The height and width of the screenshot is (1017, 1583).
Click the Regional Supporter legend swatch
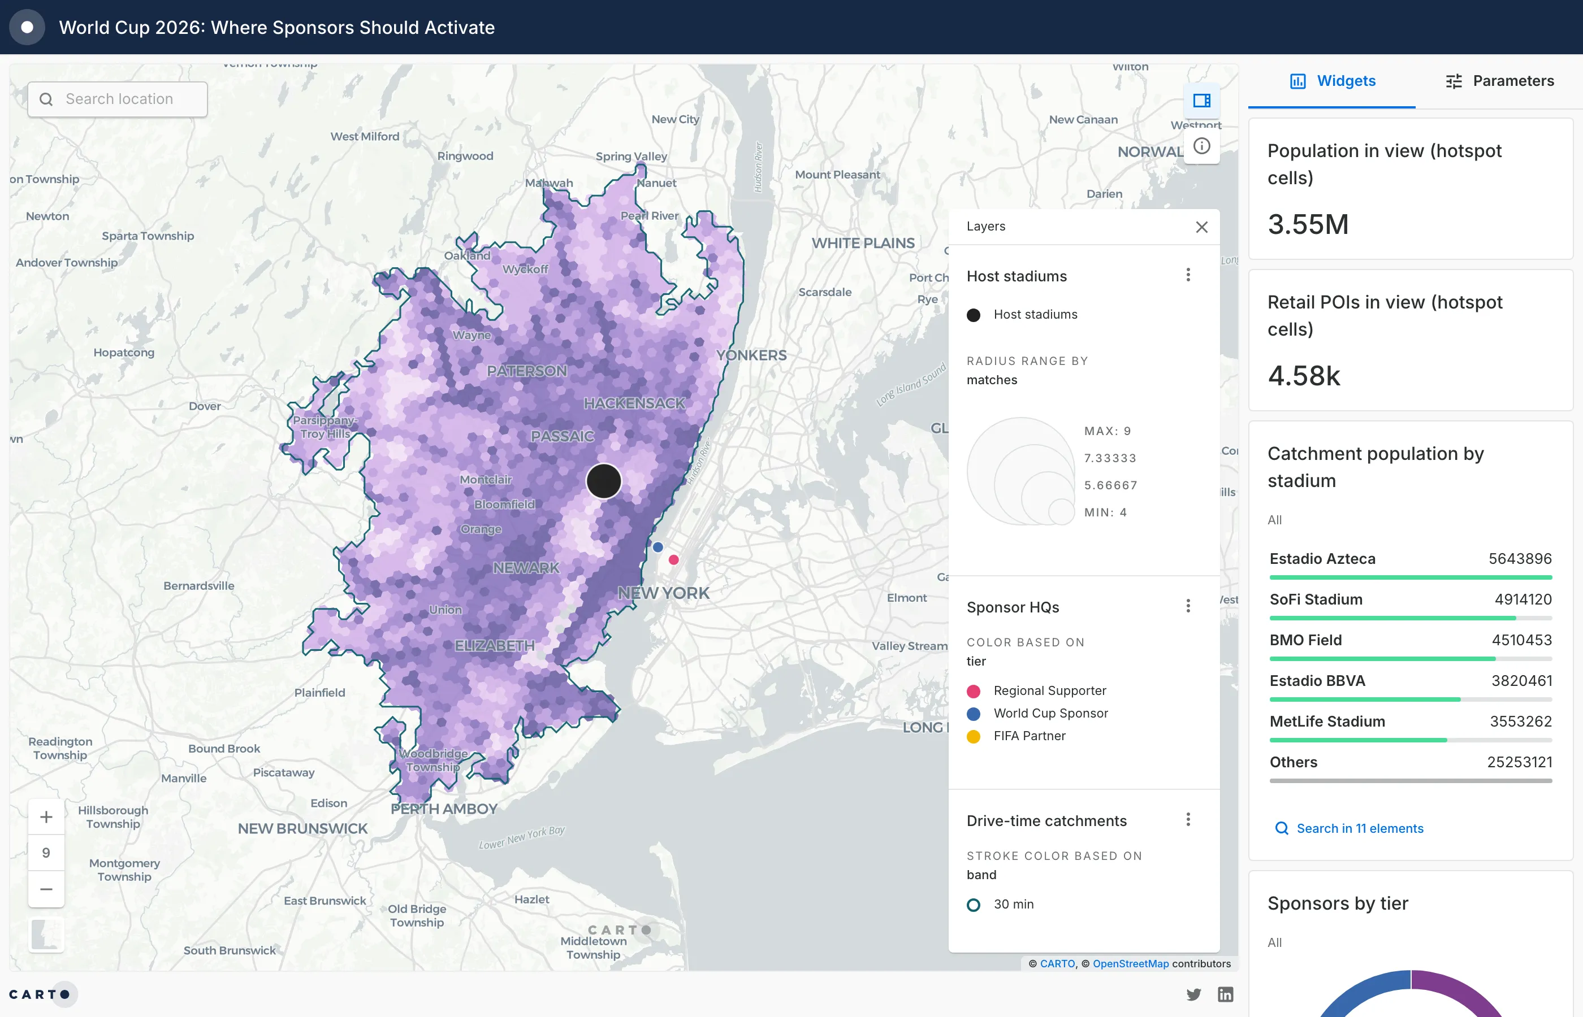coord(973,691)
